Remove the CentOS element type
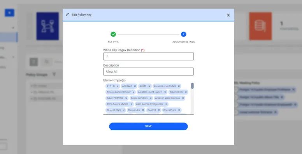Image resolution: width=302 pixels, height=154 pixels. coord(159,110)
